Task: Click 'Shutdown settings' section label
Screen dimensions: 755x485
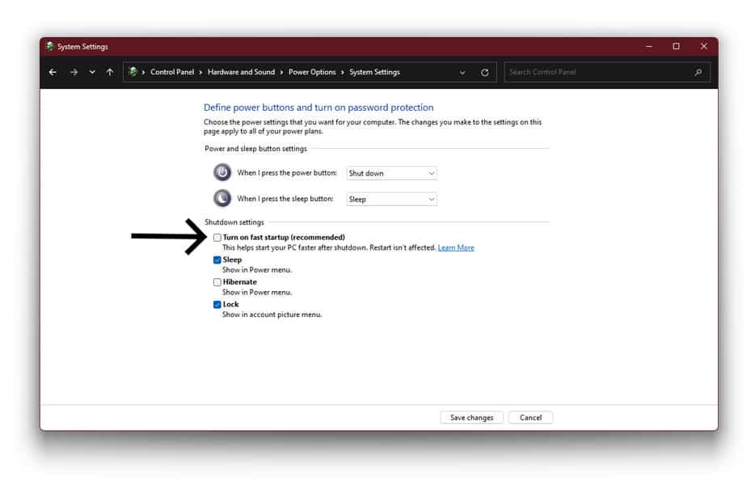Action: 234,222
